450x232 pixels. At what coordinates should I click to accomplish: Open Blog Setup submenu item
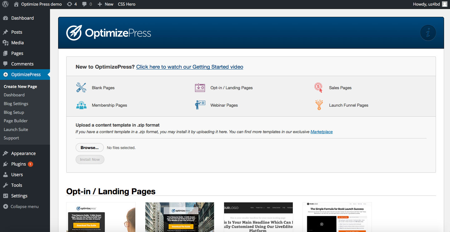14,112
